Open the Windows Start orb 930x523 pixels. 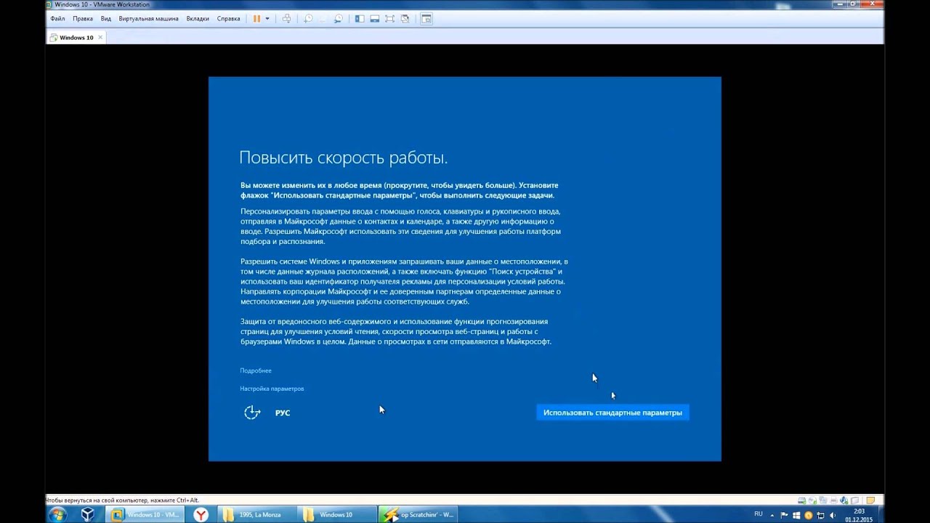tap(57, 514)
